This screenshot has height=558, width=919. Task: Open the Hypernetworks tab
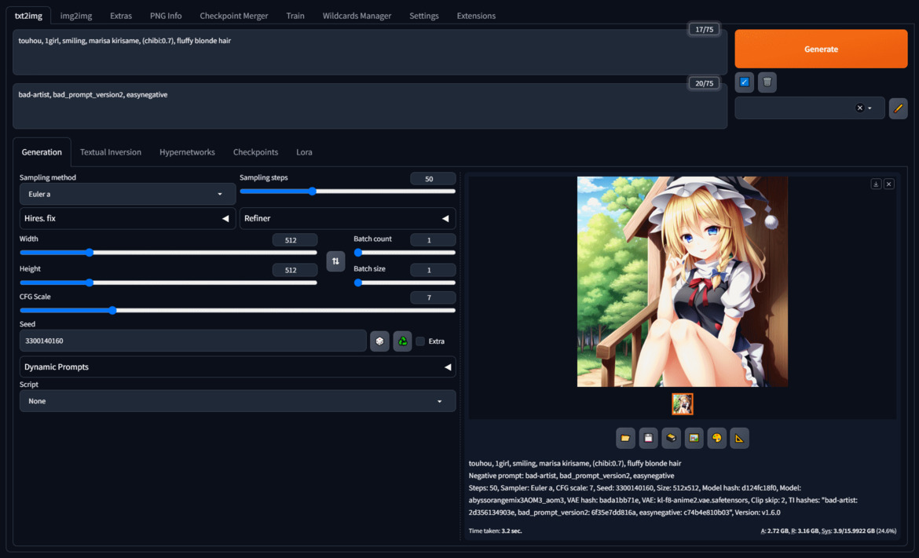pyautogui.click(x=187, y=152)
